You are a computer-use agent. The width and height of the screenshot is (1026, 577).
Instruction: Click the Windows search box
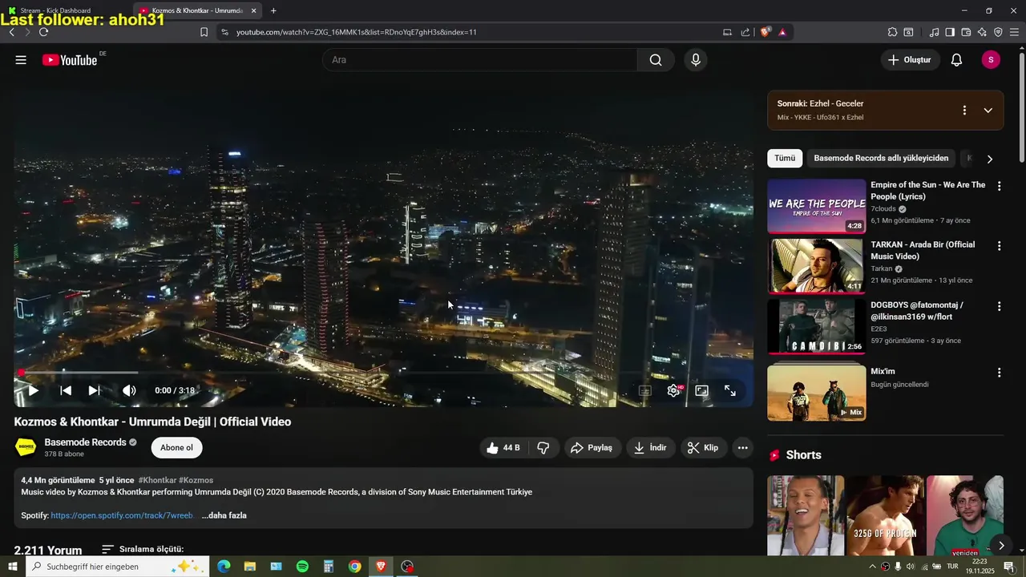[x=119, y=567]
